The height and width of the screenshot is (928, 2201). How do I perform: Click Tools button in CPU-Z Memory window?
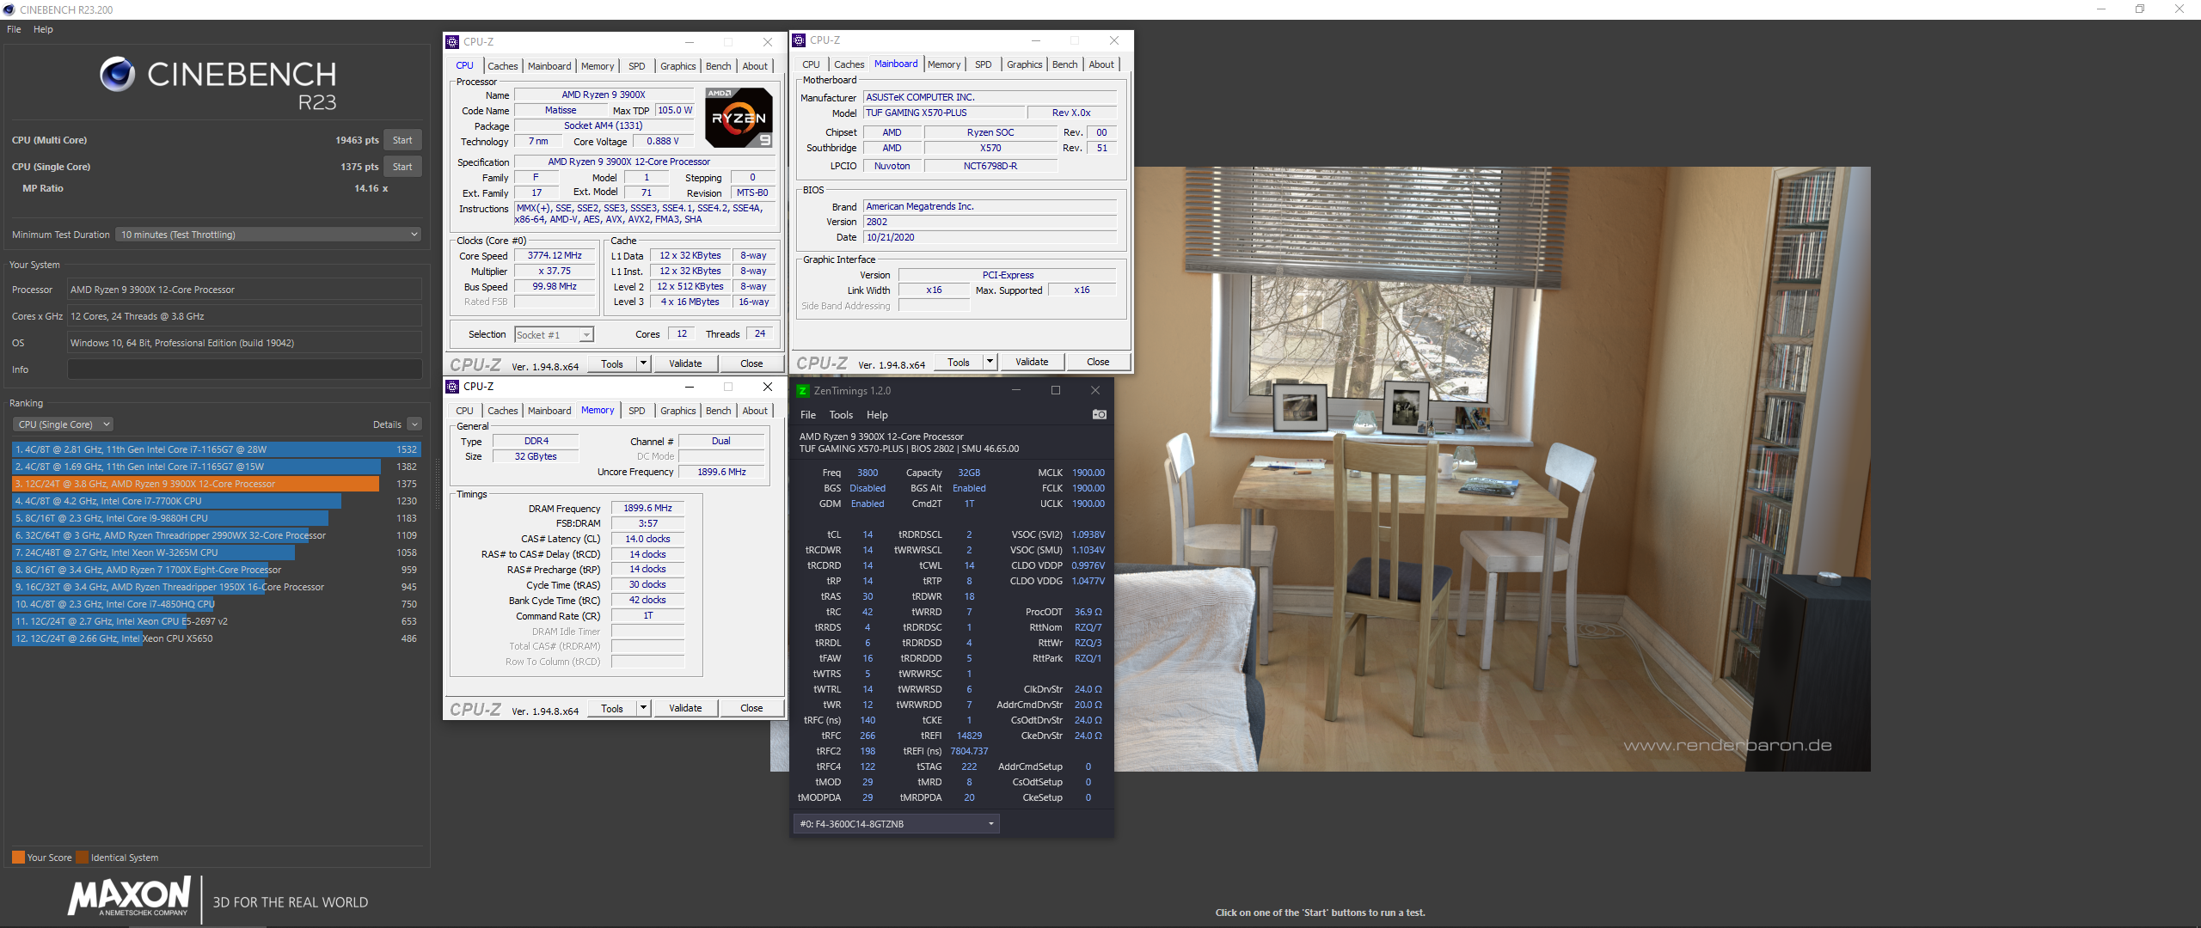click(612, 708)
